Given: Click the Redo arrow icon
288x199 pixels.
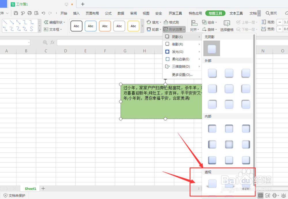Looking at the screenshot, I should coord(50,13).
